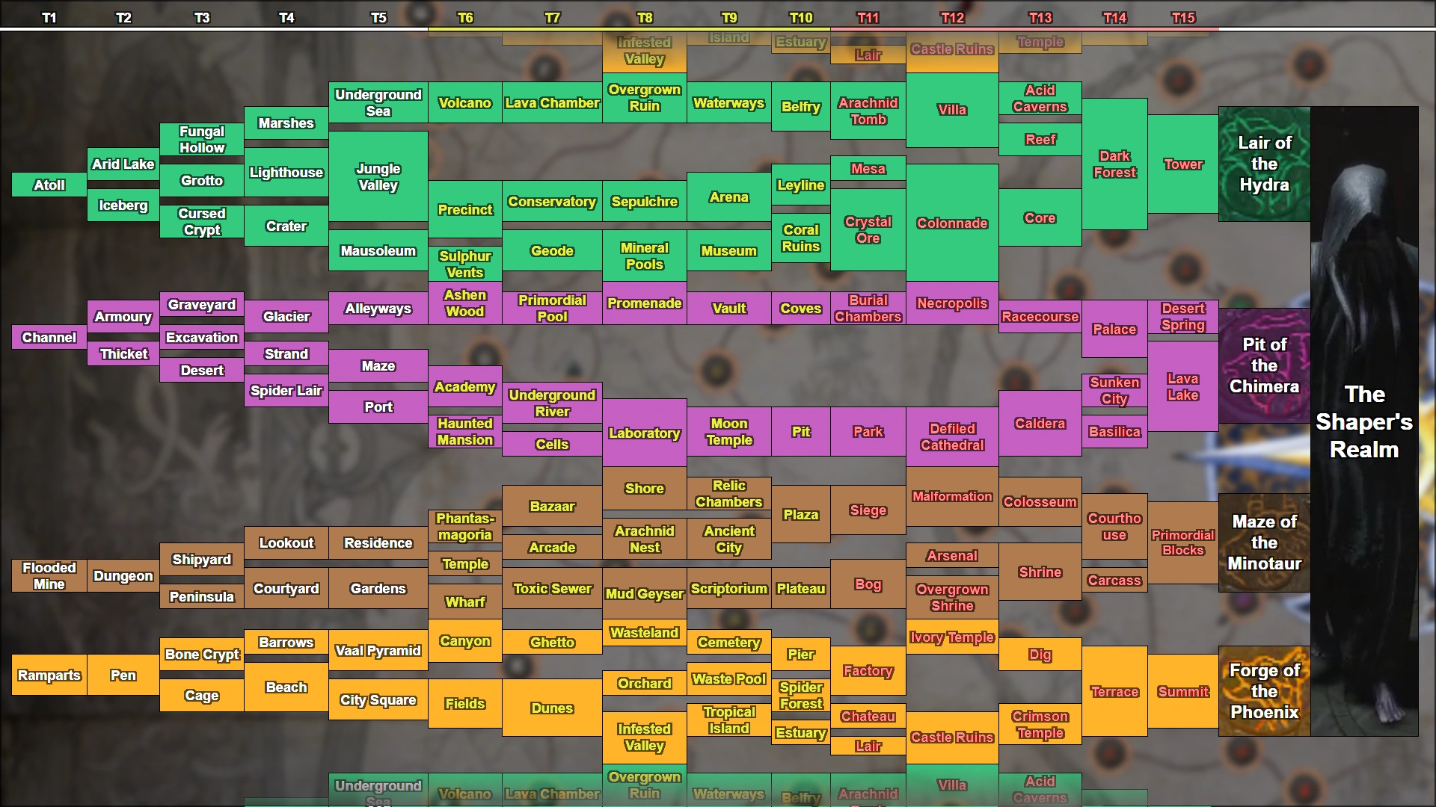
Task: Click the Flooded Mine map cell
Action: pos(49,576)
